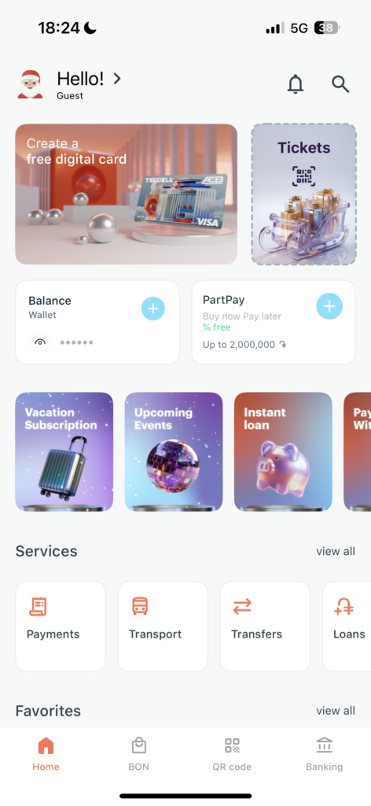Open the Instant loan piggy bank card

coord(283,452)
